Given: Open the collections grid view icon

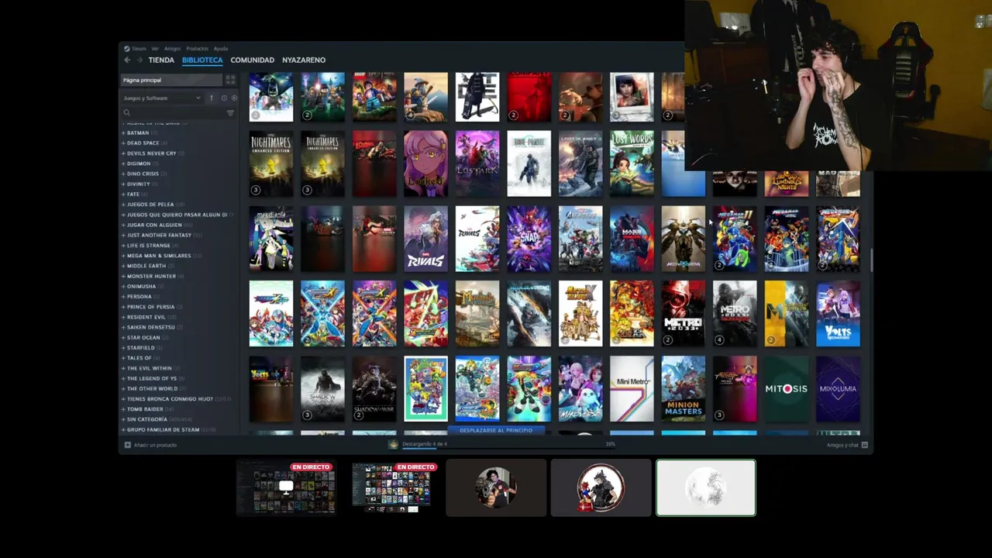Looking at the screenshot, I should click(230, 80).
